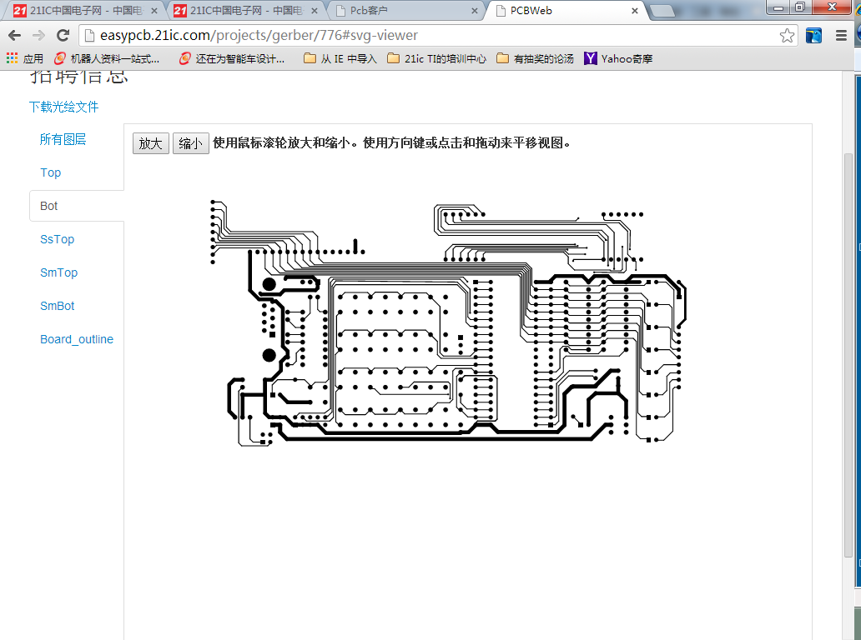This screenshot has height=640, width=861.
Task: Close the first 21IC中国电子网 tab
Action: click(x=154, y=11)
